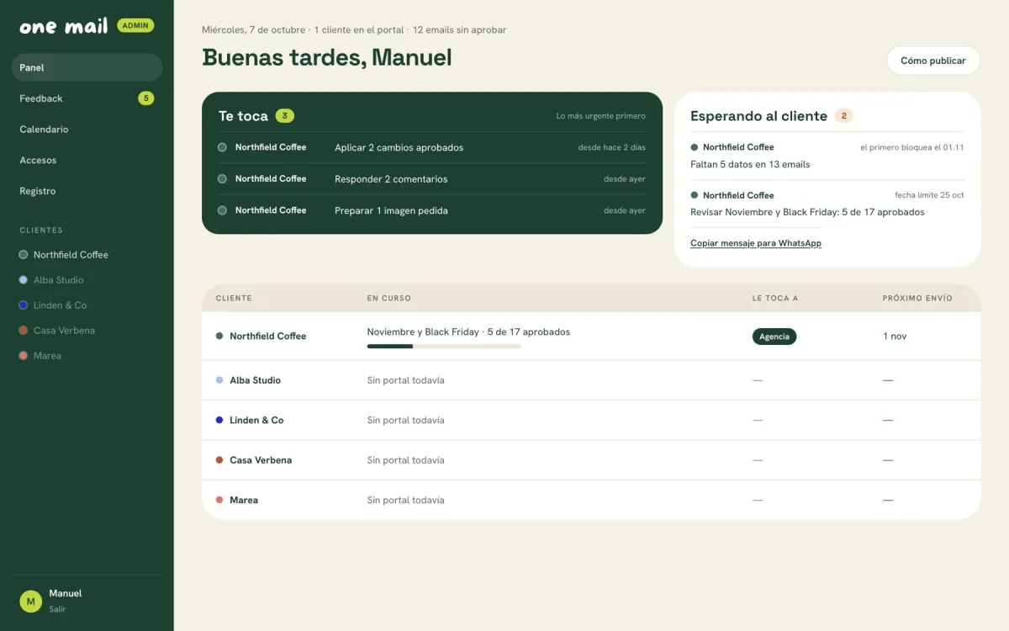Image resolution: width=1009 pixels, height=631 pixels.
Task: Open Casa Verbena row in clients table
Action: click(591, 460)
